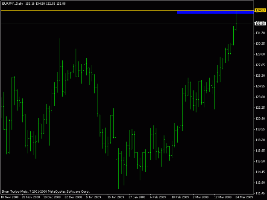The width and height of the screenshot is (267, 200).
Task: Click the 112.80 price axis label
Action: coord(260,183)
